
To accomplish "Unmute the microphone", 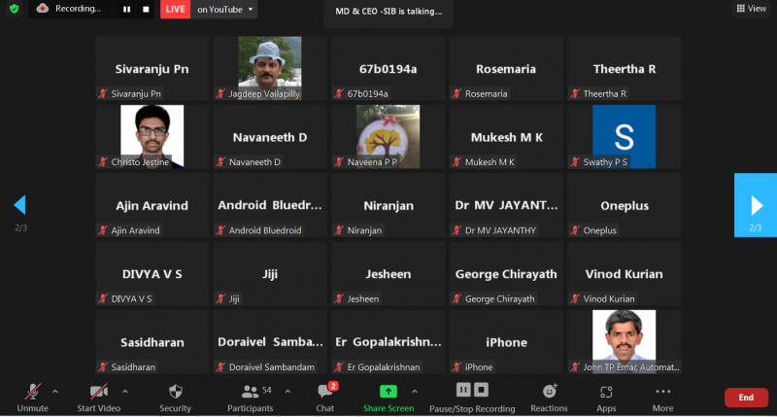I will [33, 397].
